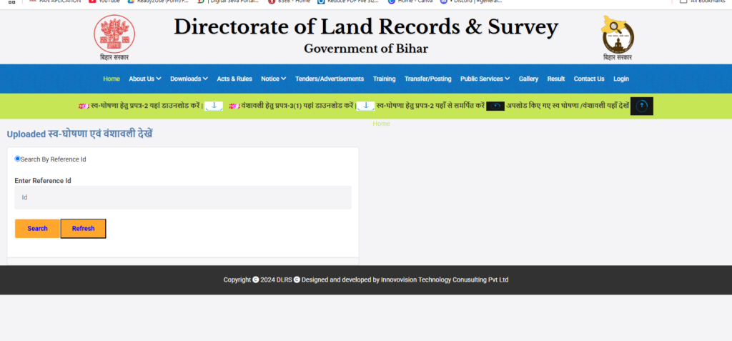Screen dimensions: 732x341
Task: Click text 'अपलोड किए गए स्व घोषणा /वंशावली यहाँ देखें'
Action: 568,106
